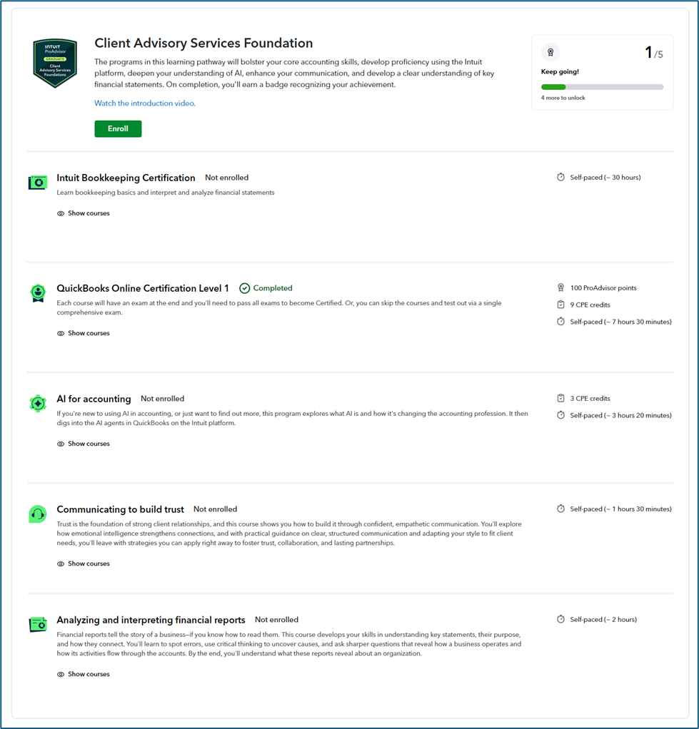Screen dimensions: 699x729
Task: Show courses for AI for accounting
Action: tap(84, 444)
